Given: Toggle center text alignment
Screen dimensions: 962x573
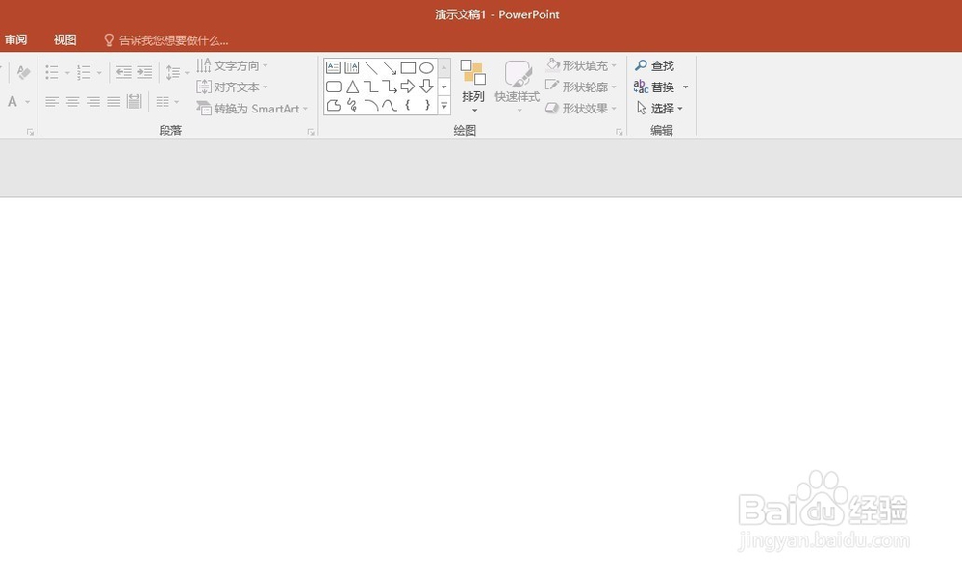Looking at the screenshot, I should (x=72, y=102).
